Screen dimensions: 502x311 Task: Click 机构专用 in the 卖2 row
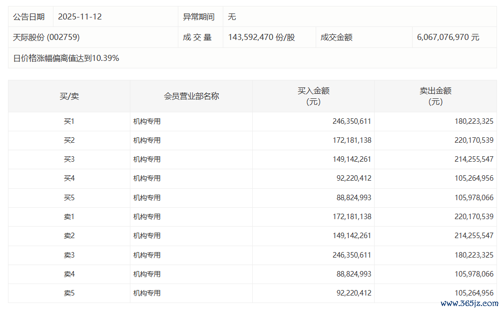[x=147, y=236]
